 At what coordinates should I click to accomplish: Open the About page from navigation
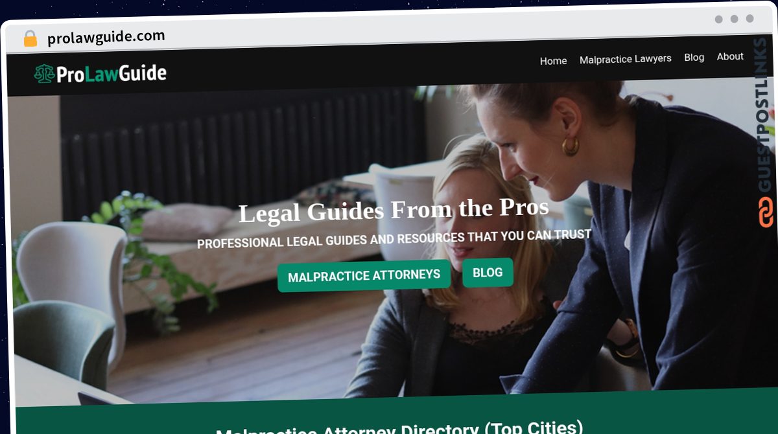(x=730, y=57)
